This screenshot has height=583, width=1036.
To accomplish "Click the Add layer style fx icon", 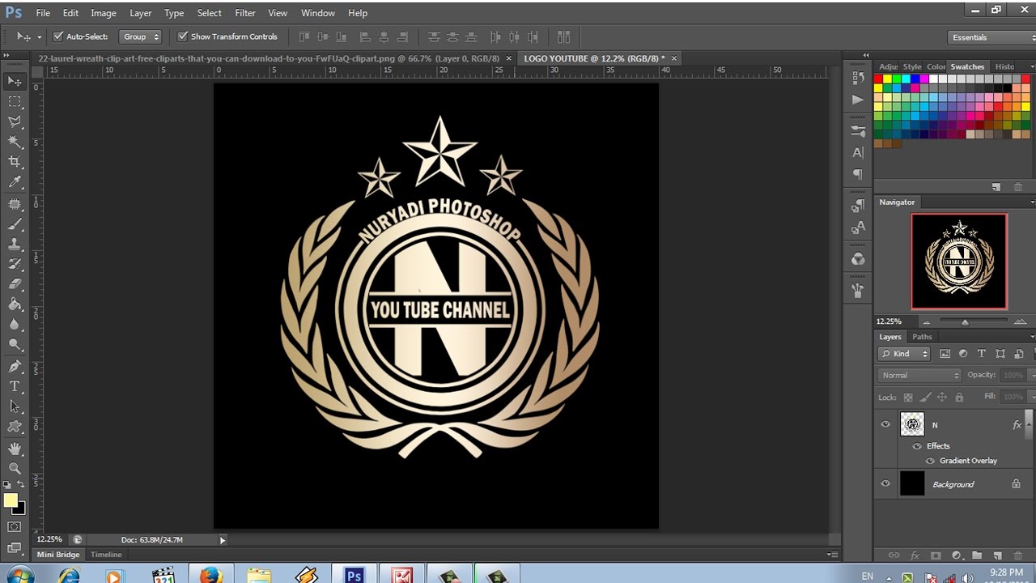I will point(915,555).
